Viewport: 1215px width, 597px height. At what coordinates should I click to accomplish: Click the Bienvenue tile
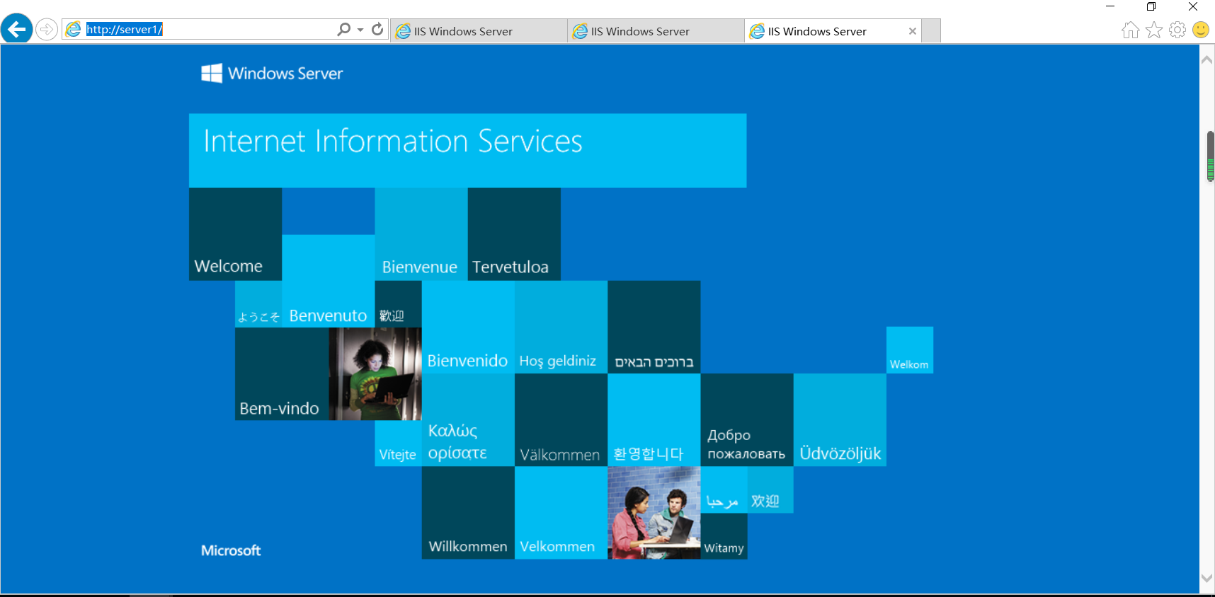[x=421, y=234]
